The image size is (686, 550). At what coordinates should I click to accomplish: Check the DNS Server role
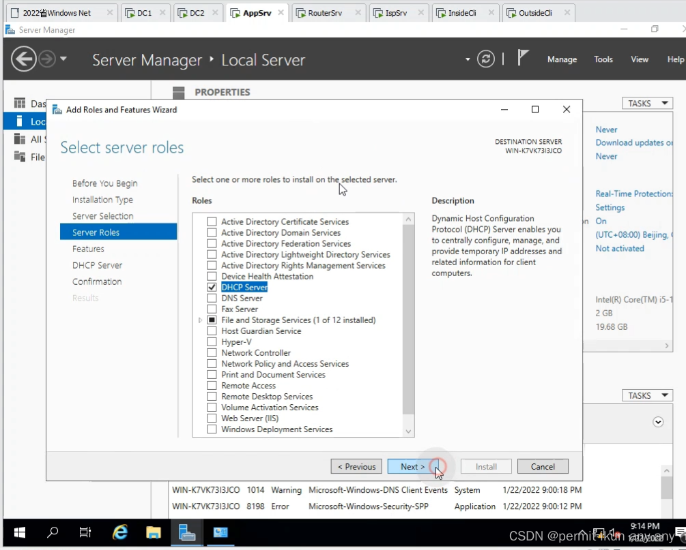(212, 298)
